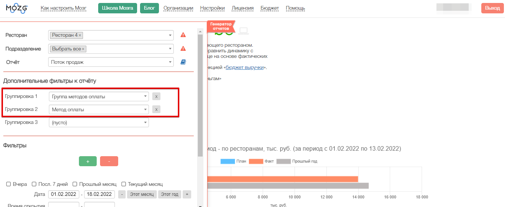Open the Отчёт dropdown showing Поток продаж
The height and width of the screenshot is (207, 505).
[111, 62]
